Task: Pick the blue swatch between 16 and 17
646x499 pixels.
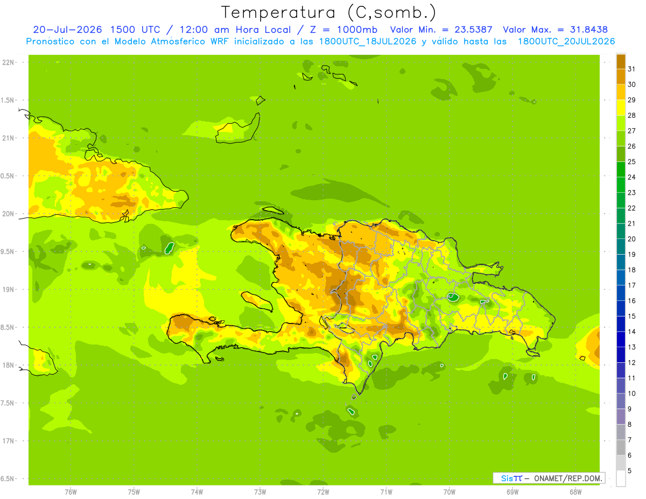Action: click(x=621, y=293)
